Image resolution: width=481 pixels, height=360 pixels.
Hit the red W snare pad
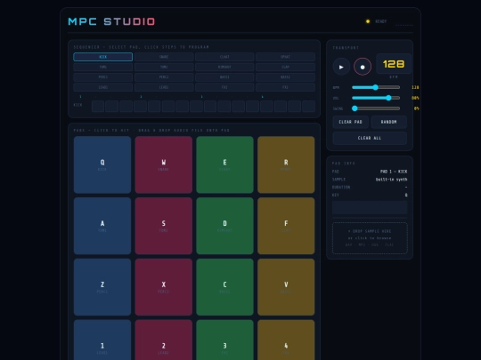(164, 164)
